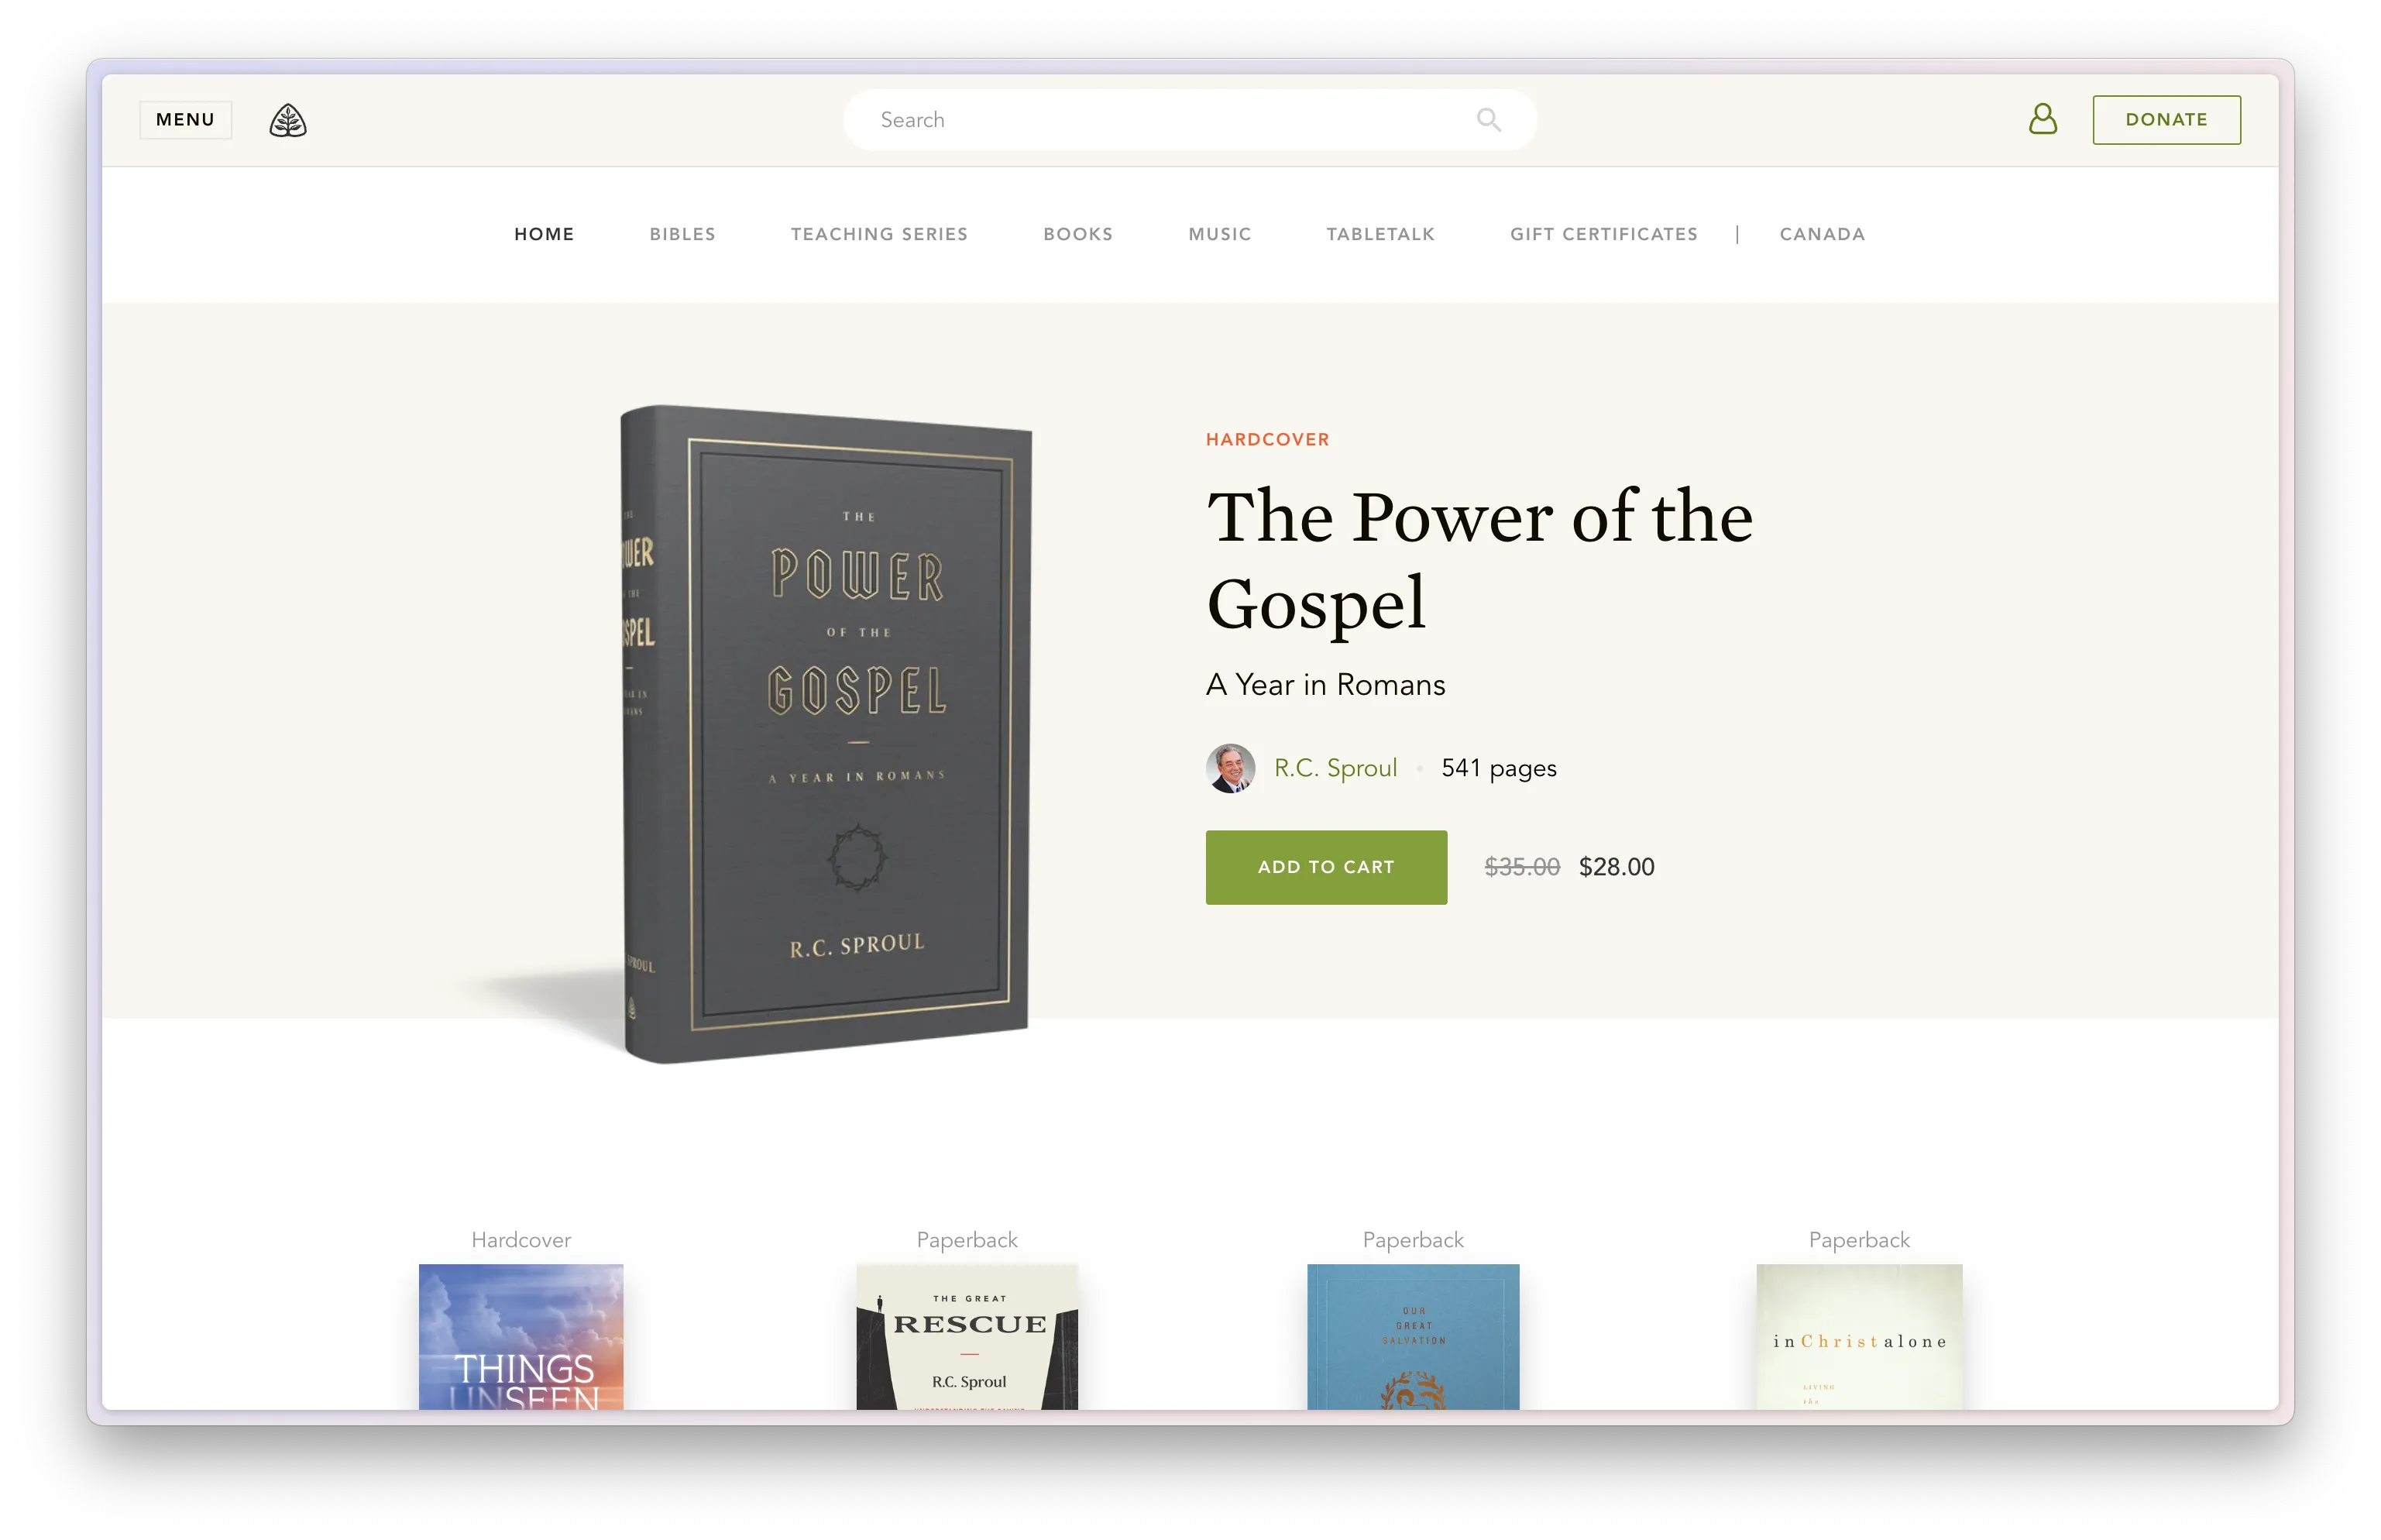The height and width of the screenshot is (1540, 2381).
Task: Click the search magnifying glass icon
Action: 1487,120
